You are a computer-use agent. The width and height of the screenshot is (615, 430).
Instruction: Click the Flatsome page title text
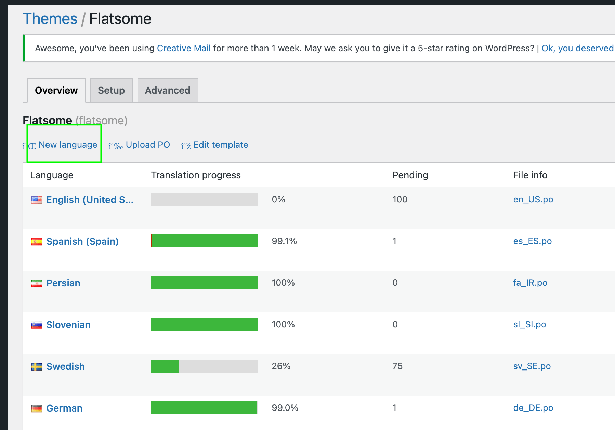[120, 18]
